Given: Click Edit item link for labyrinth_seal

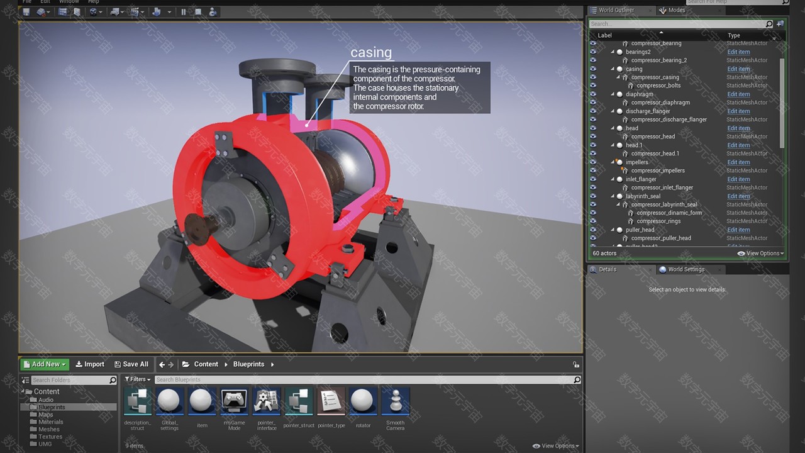Looking at the screenshot, I should coord(738,196).
